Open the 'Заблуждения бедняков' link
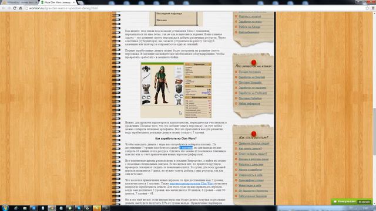 [x=253, y=196]
